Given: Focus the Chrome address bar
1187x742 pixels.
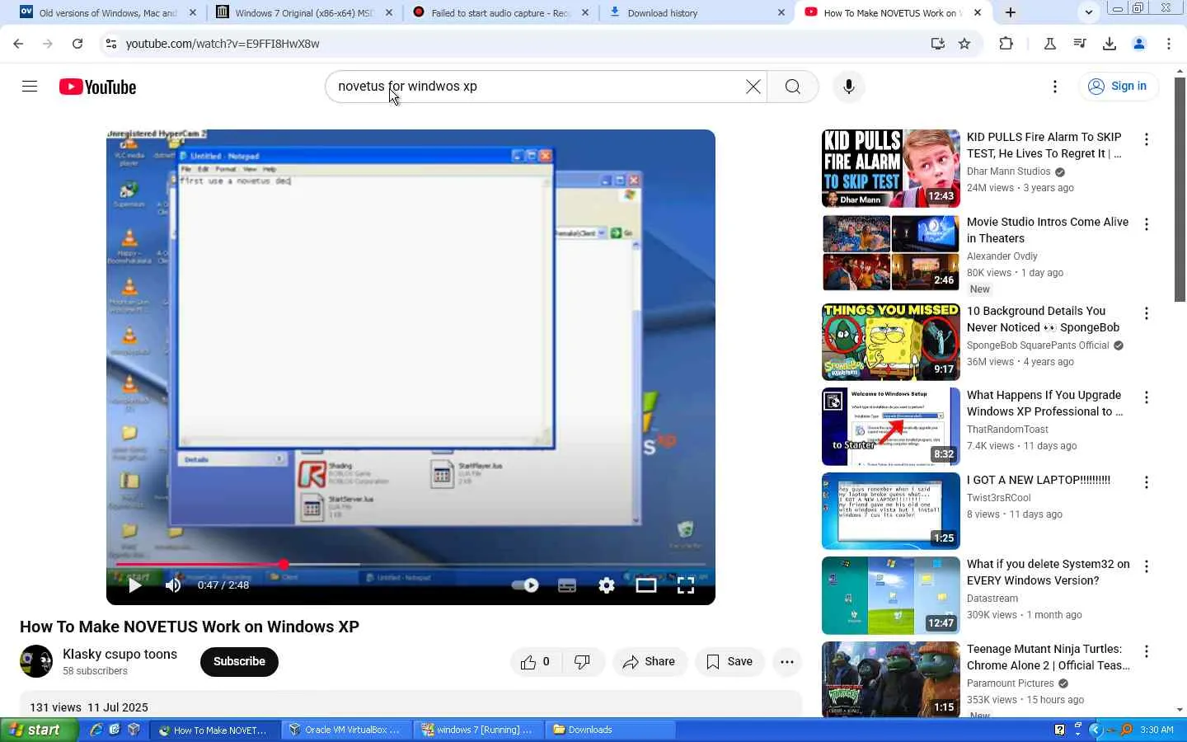Looking at the screenshot, I should 519,44.
